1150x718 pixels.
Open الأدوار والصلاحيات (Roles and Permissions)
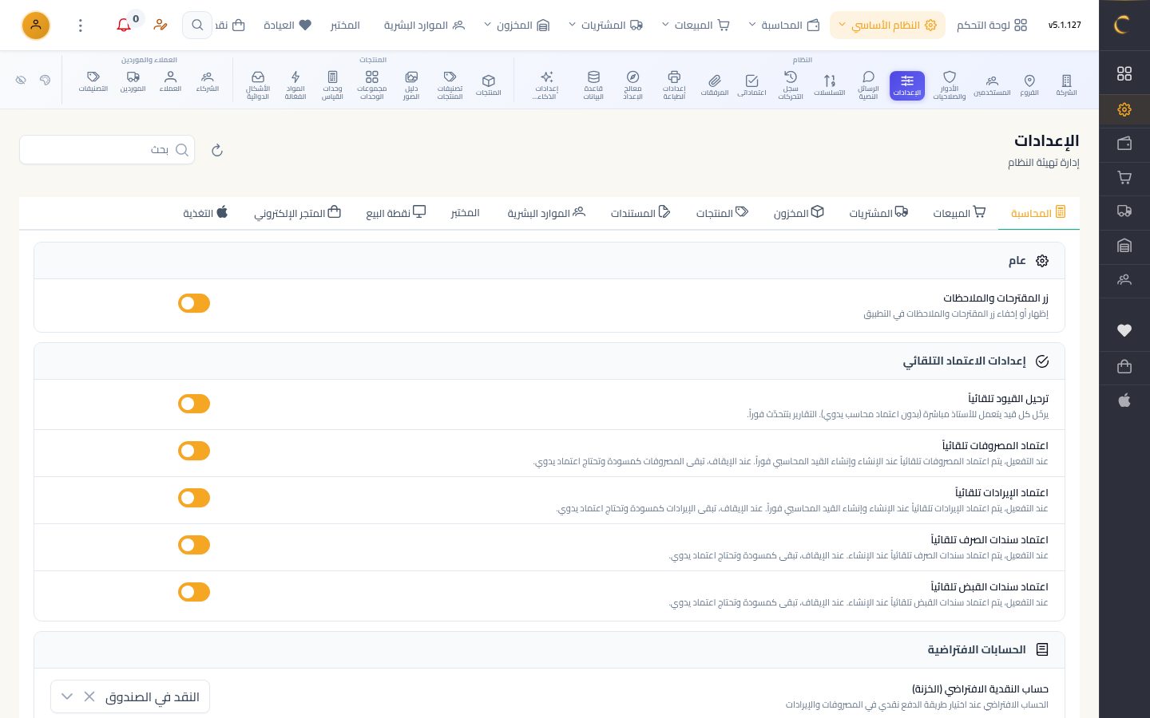(x=950, y=85)
